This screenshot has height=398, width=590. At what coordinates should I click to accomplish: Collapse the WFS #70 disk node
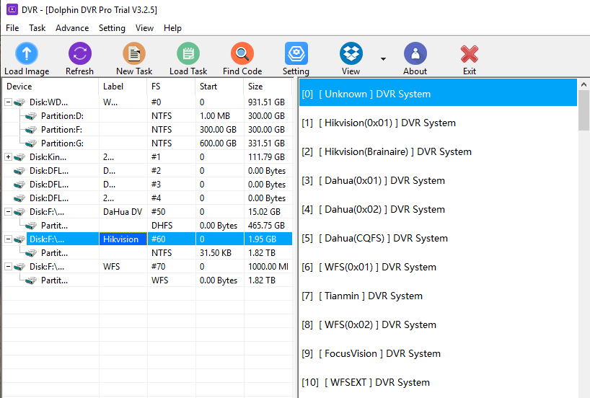[8, 267]
